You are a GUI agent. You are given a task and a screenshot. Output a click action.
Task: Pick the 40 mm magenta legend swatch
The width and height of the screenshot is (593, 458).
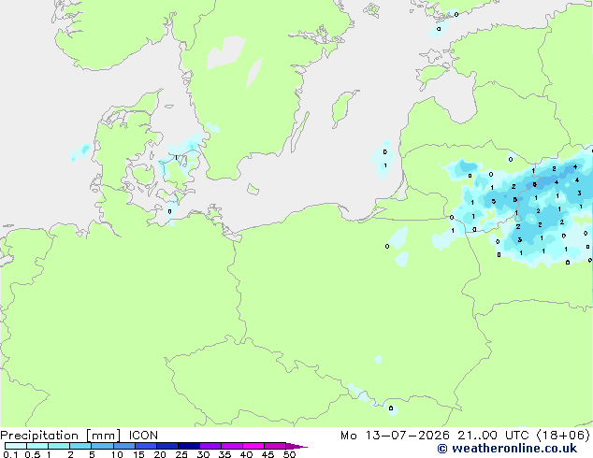tap(253, 446)
